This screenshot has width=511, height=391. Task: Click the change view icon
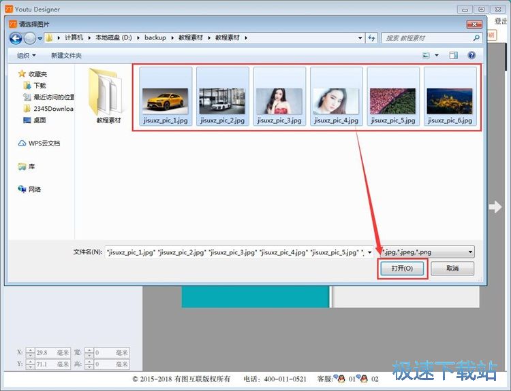pos(427,55)
